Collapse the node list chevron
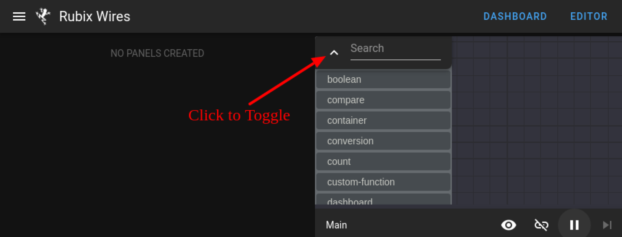622x237 pixels. 334,53
